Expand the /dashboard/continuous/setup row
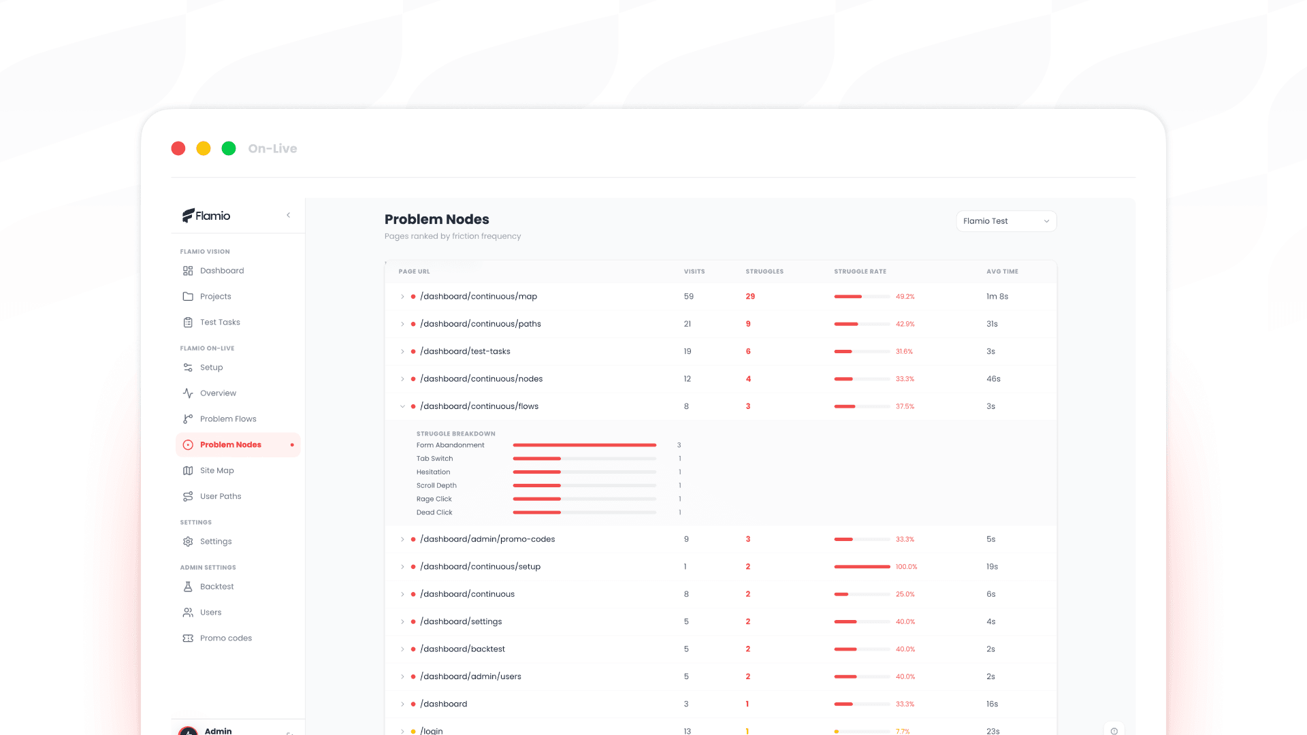Image resolution: width=1307 pixels, height=735 pixels. [402, 567]
